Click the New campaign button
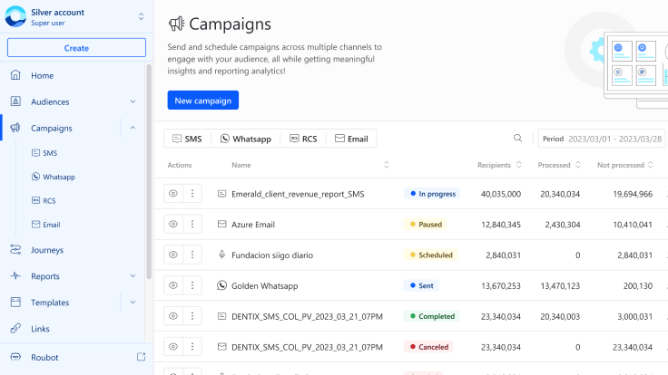This screenshot has height=375, width=668. tap(202, 100)
